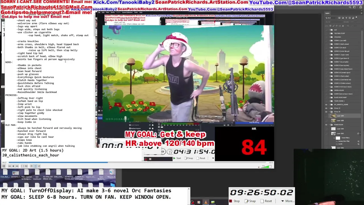Expand SCENE 1 (car stall) folder
This screenshot has width=364, height=205.
click(329, 40)
